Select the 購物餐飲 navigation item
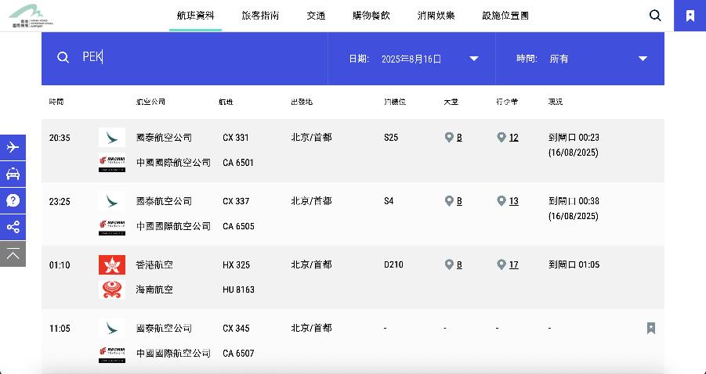 pos(371,16)
